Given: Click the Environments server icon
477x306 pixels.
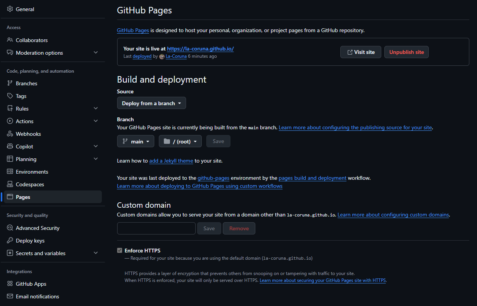Looking at the screenshot, I should tap(10, 172).
